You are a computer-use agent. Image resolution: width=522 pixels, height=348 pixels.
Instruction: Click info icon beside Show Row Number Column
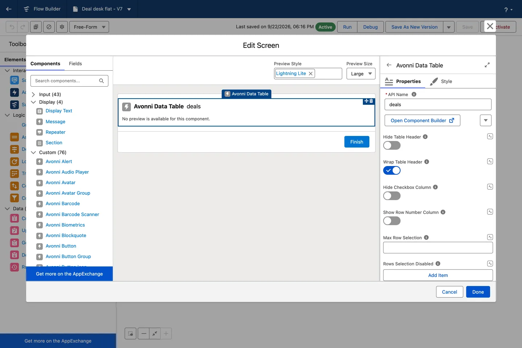443,212
